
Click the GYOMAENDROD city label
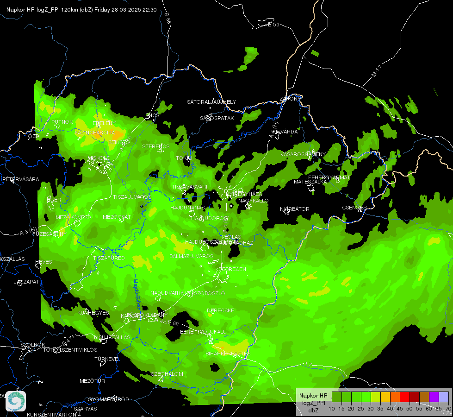pos(108,399)
